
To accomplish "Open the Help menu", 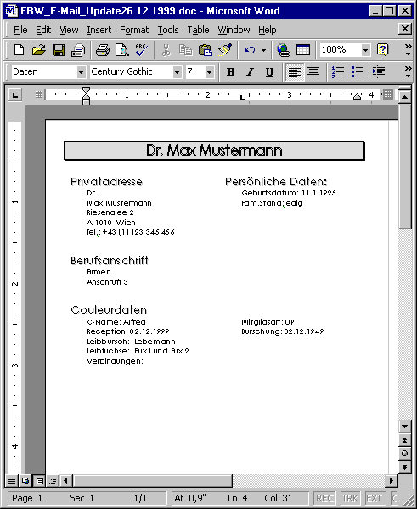I will (x=267, y=31).
